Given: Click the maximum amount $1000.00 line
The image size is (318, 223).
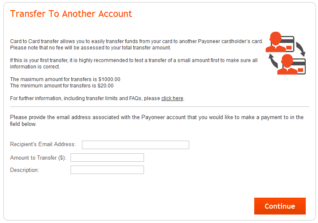Looking at the screenshot, I should click(65, 79).
